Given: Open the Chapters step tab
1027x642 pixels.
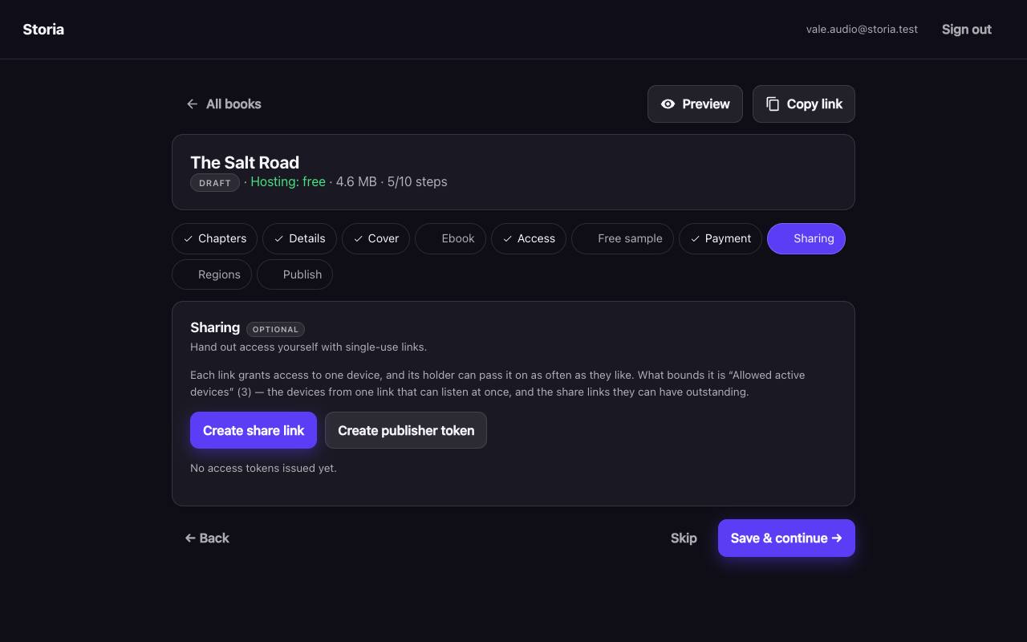Looking at the screenshot, I should coord(214,238).
